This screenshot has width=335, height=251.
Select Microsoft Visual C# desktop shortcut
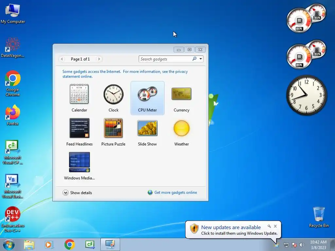pyautogui.click(x=13, y=152)
